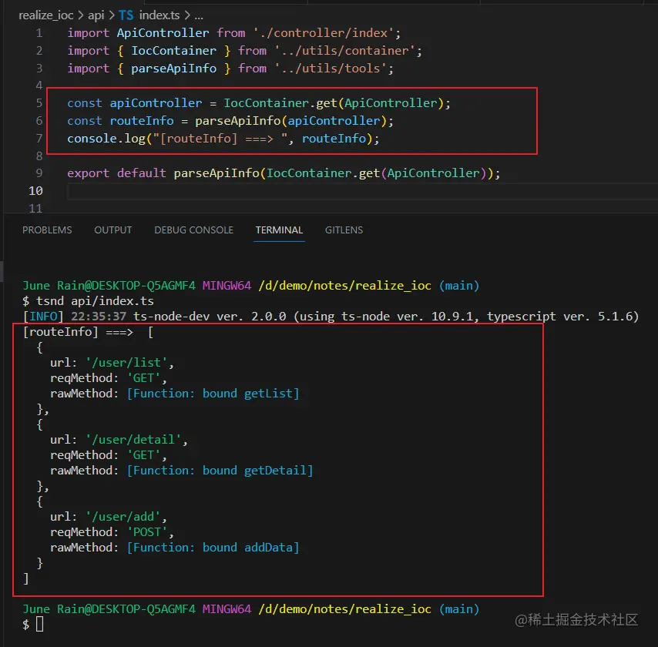Click ApiController identifier on line 1
Screen dimensions: 658x647
click(163, 32)
